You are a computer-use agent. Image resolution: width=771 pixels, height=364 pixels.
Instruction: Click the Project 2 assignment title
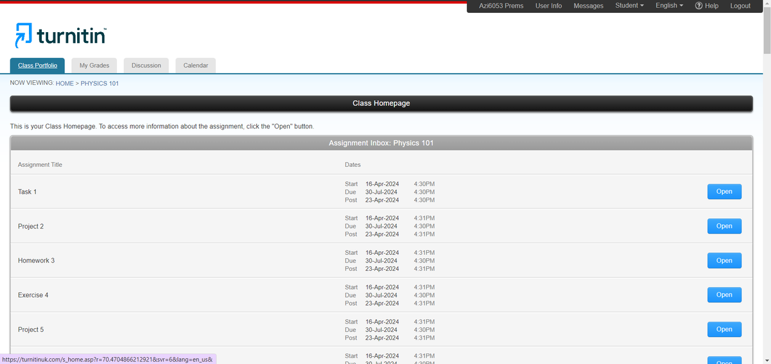31,227
